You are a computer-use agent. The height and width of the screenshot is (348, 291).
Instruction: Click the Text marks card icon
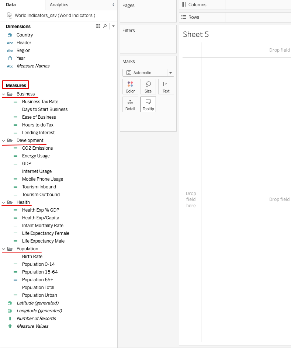tap(166, 87)
